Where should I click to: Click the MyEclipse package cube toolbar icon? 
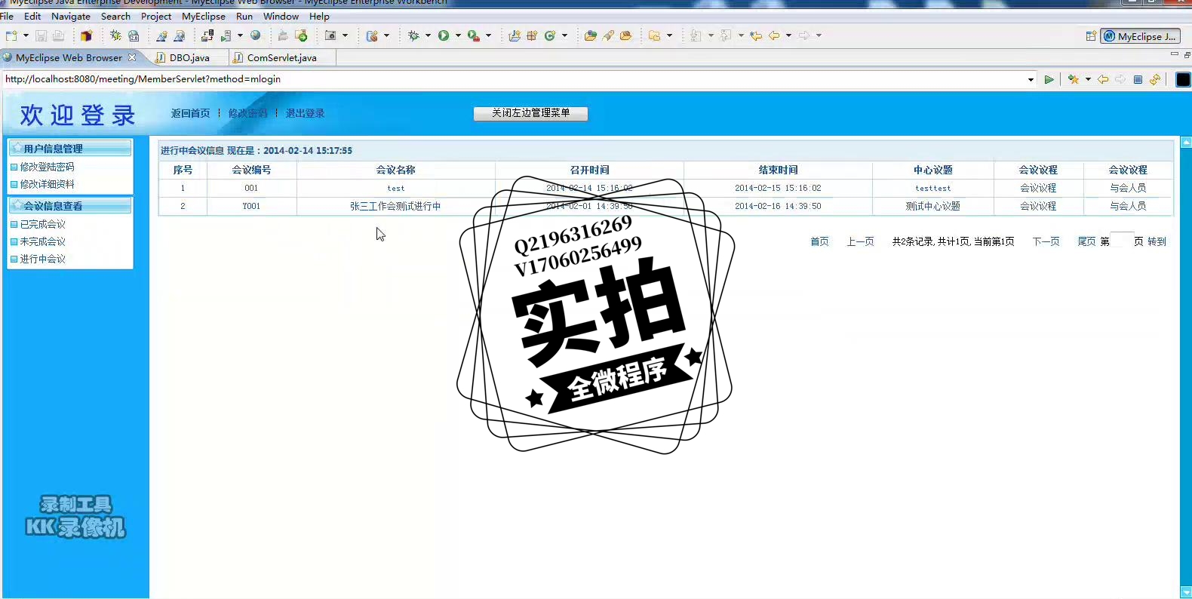86,35
